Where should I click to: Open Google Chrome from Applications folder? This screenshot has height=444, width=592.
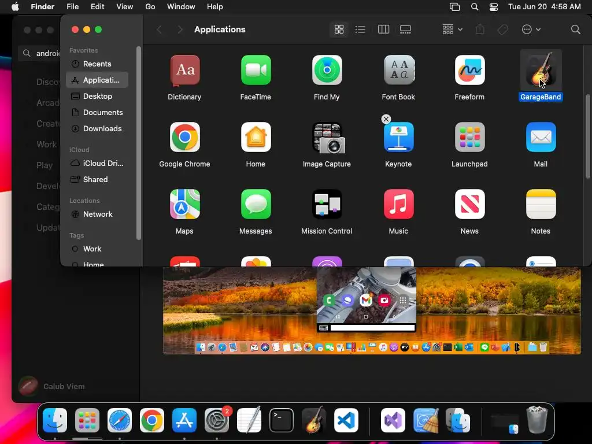(x=184, y=137)
